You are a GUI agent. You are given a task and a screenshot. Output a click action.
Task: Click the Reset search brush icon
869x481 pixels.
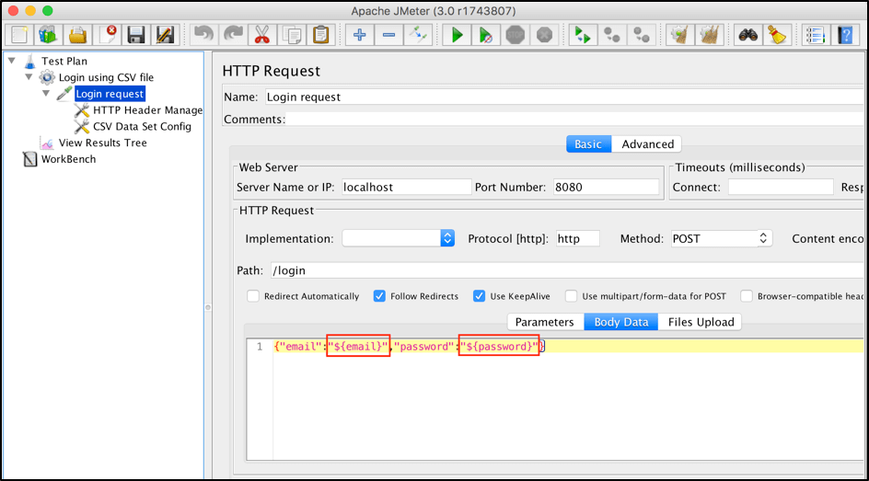(778, 35)
